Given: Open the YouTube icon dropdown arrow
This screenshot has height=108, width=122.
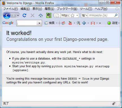Looking at the screenshot, I should [x=74, y=23].
